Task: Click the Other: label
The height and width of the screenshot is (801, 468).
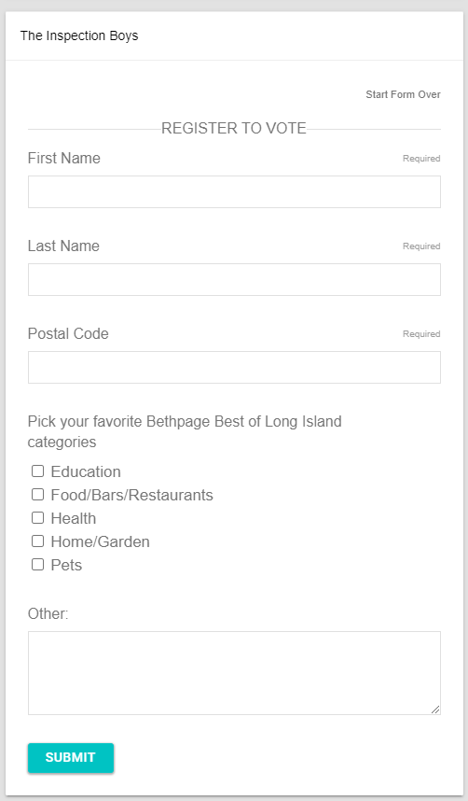Action: tap(48, 613)
